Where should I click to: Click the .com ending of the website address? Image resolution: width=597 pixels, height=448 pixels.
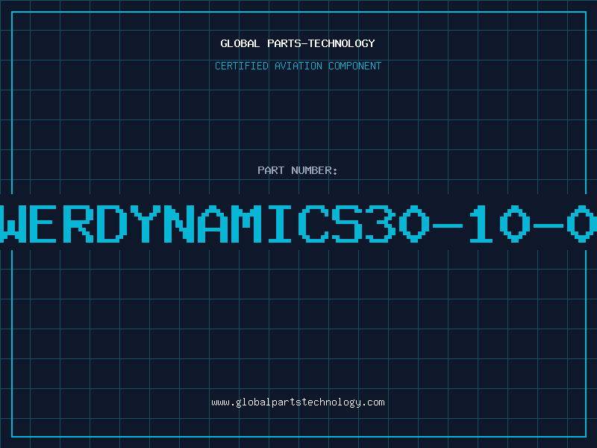[x=373, y=402]
